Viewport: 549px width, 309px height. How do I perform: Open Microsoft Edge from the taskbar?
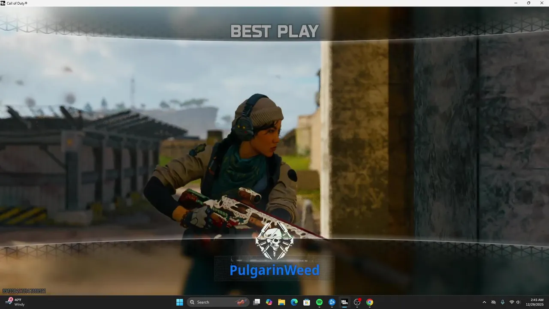294,302
